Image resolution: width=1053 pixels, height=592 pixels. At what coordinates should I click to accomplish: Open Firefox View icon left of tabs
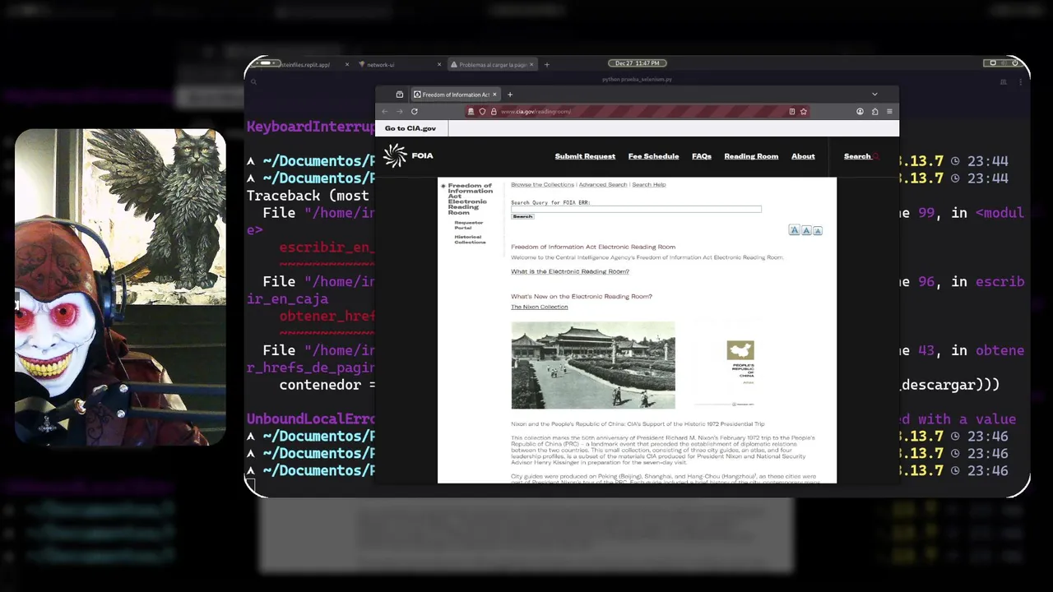399,95
